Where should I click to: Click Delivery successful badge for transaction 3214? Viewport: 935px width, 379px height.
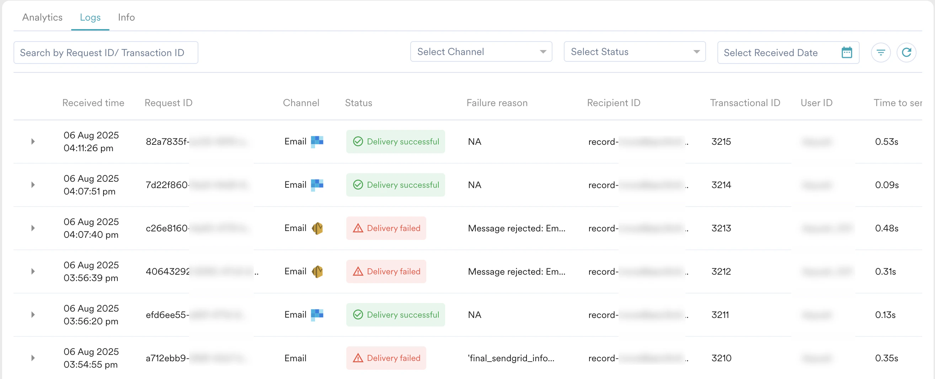395,185
